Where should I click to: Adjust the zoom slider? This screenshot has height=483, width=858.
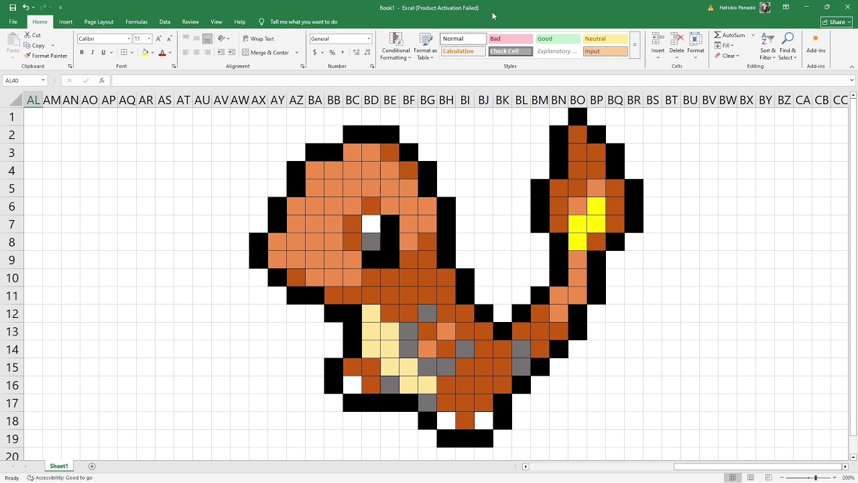(816, 478)
